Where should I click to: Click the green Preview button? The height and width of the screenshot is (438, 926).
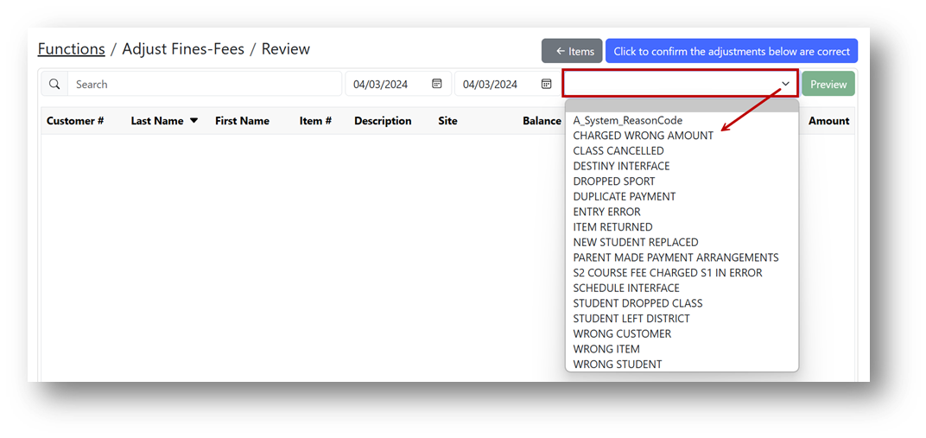click(x=828, y=85)
